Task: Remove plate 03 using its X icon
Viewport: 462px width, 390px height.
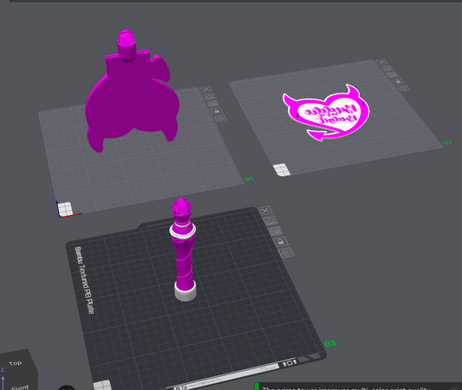Action: [265, 211]
